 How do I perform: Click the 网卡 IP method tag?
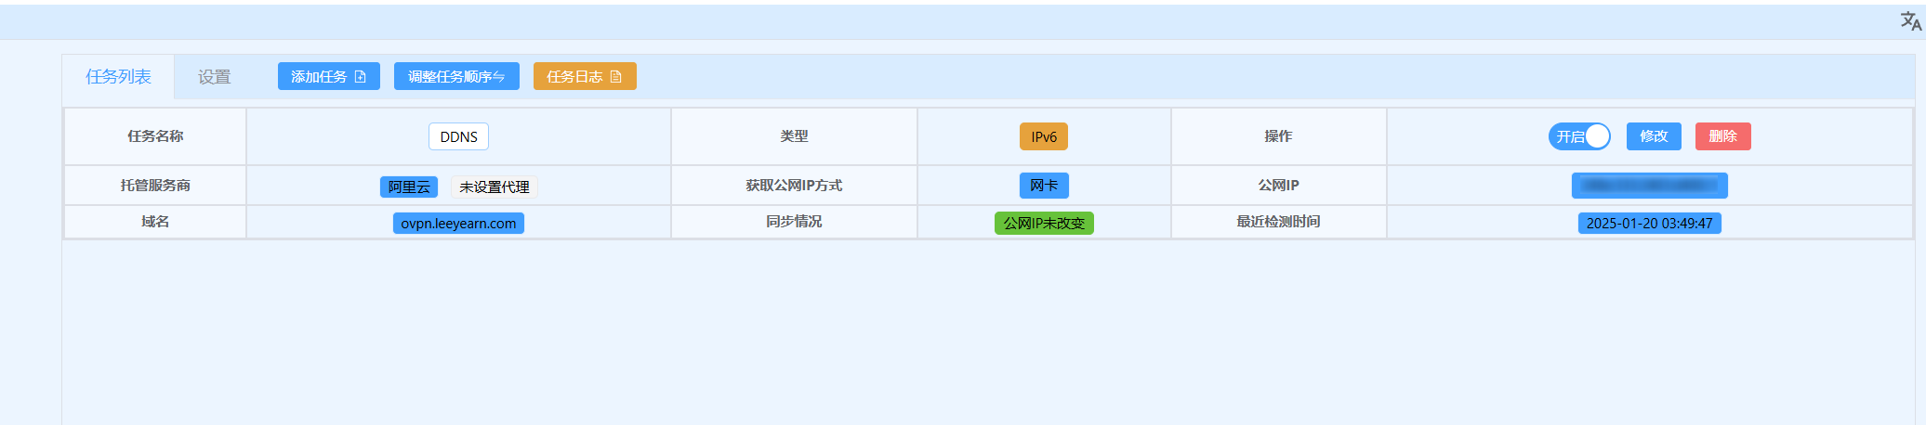click(1043, 186)
